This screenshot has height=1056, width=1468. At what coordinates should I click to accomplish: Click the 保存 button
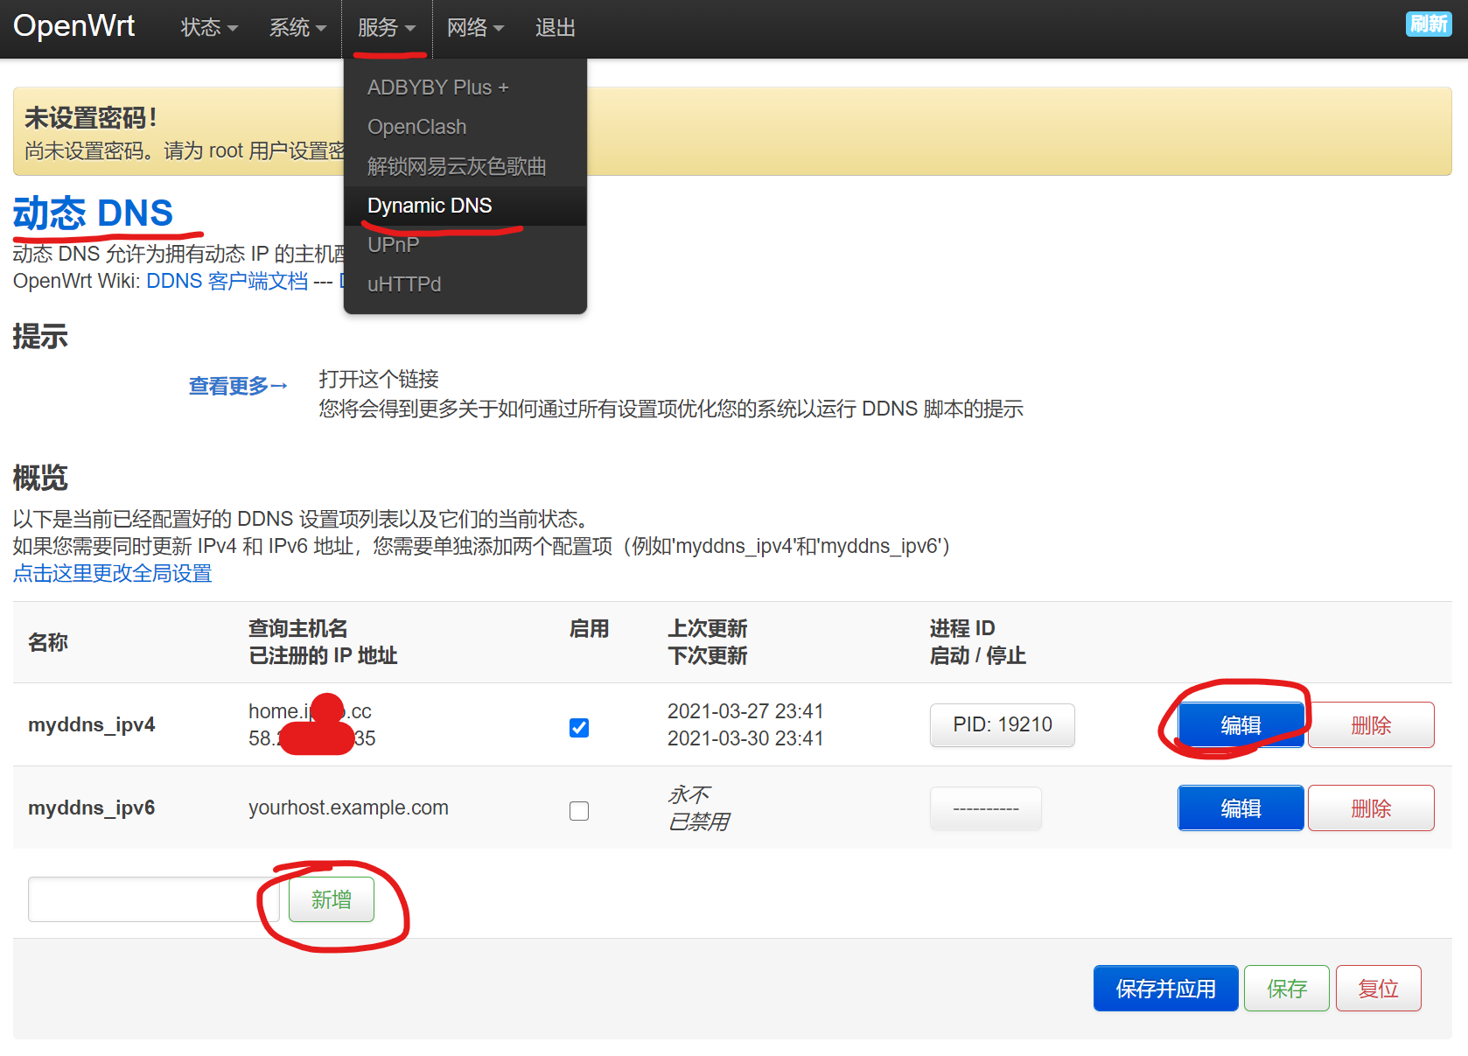(1287, 989)
